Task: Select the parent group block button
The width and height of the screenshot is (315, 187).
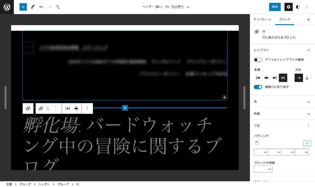Action: 28,108
